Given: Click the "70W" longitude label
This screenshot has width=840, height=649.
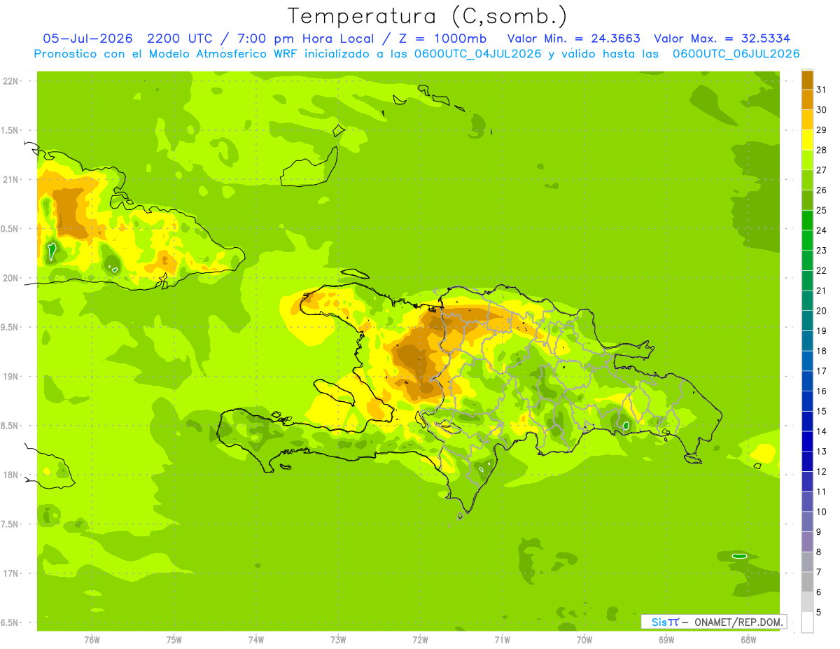Looking at the screenshot, I should [584, 639].
